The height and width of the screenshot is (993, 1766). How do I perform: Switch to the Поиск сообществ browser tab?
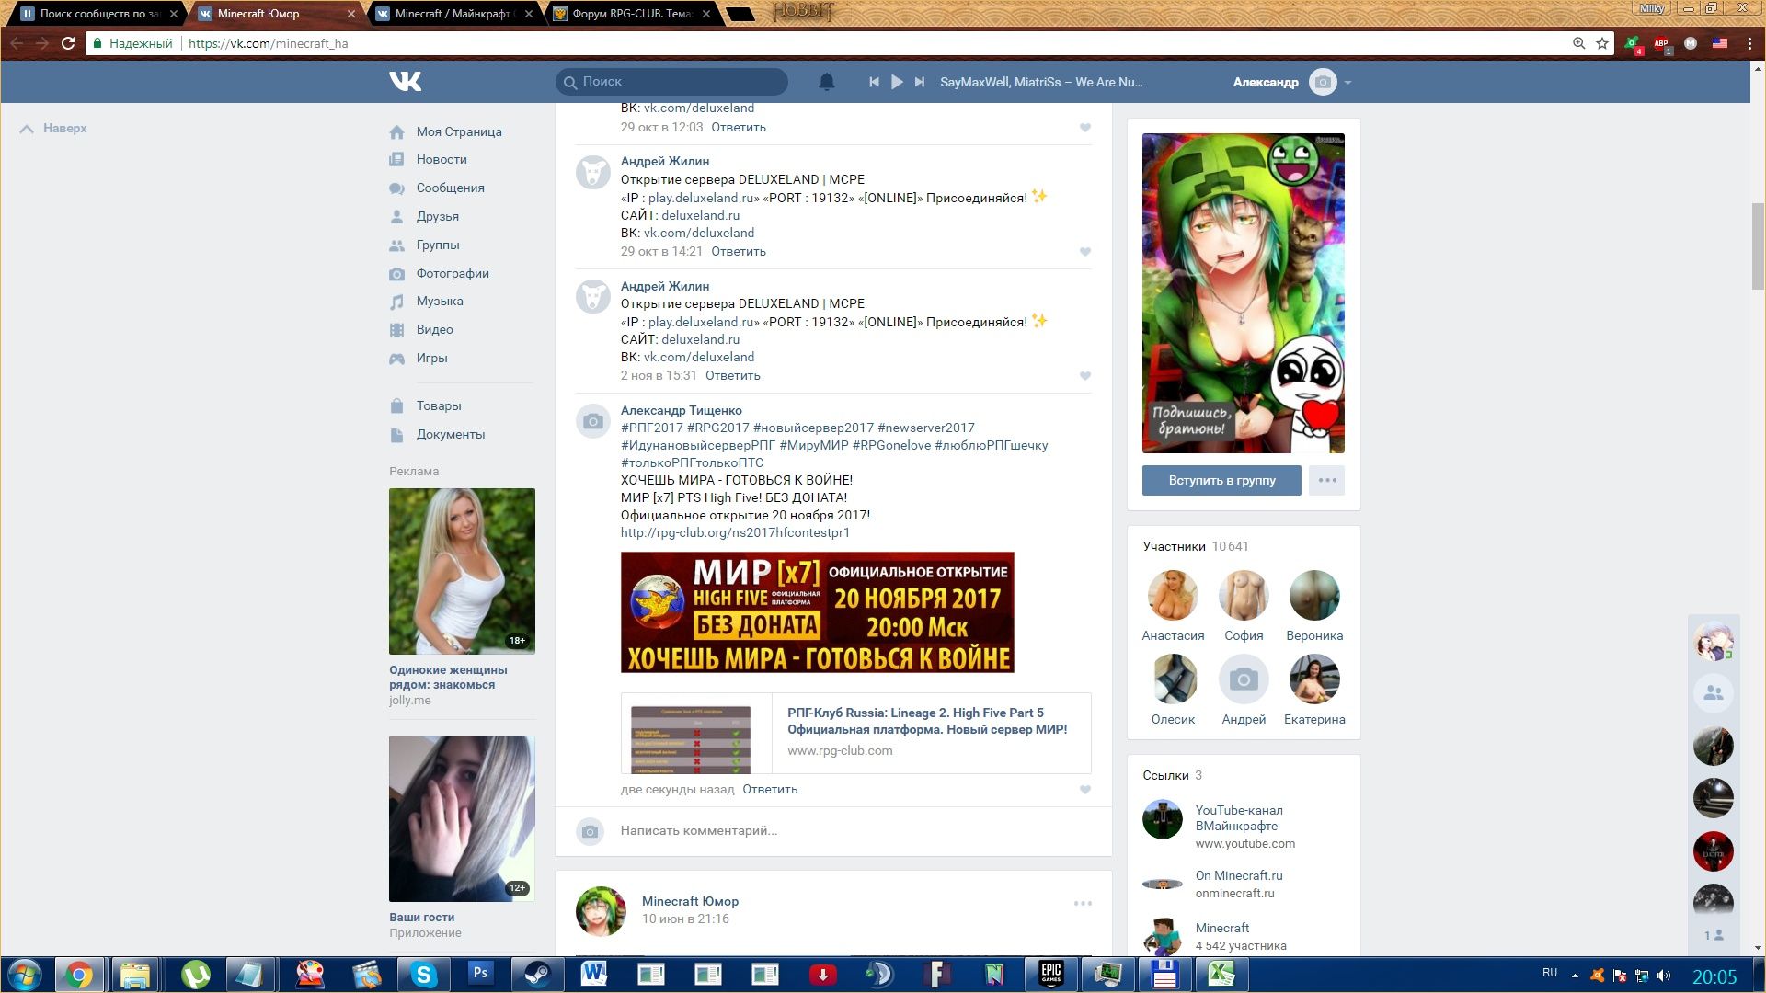tap(98, 14)
